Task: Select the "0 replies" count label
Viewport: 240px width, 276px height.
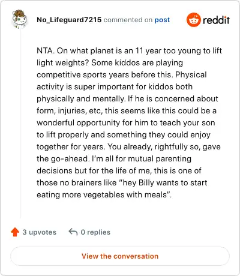Action: [x=95, y=232]
